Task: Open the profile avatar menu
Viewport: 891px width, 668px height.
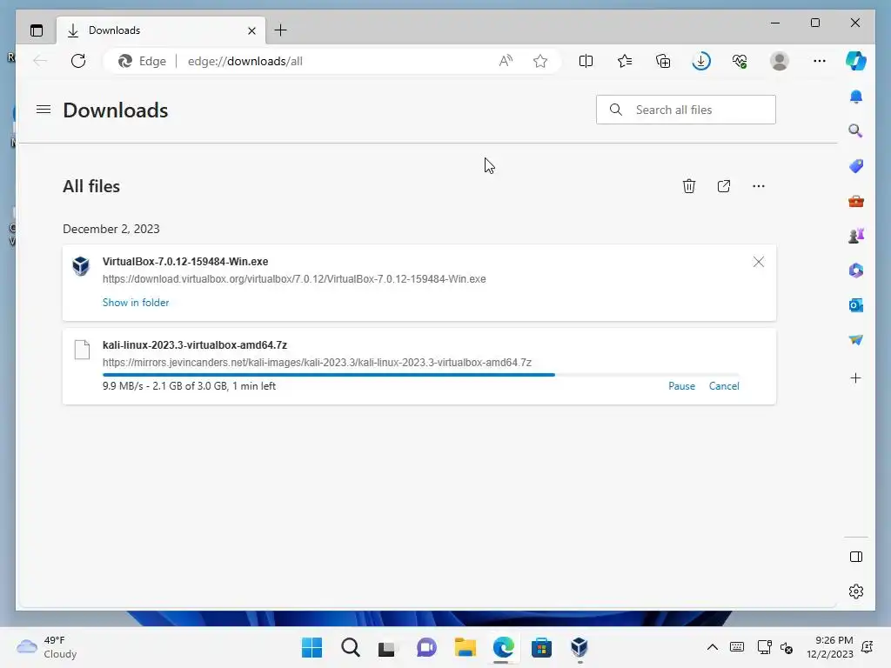Action: [780, 61]
